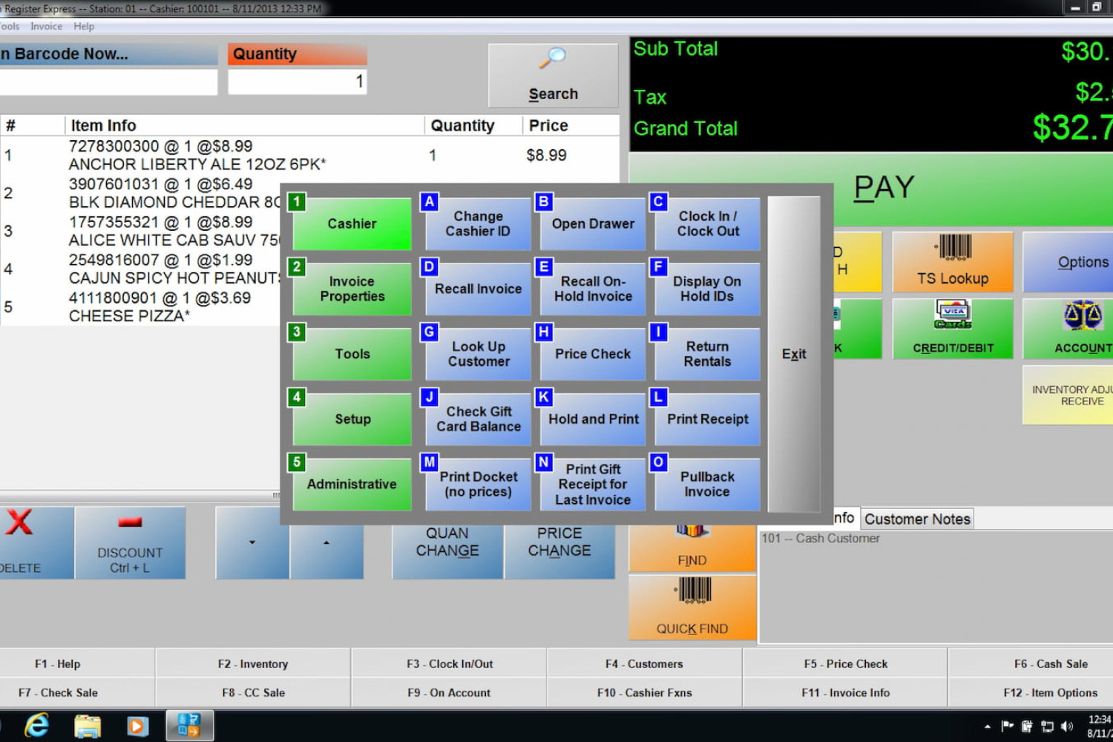
Task: Select the CREDIT/DEBIT card payment icon
Action: pyautogui.click(x=952, y=329)
